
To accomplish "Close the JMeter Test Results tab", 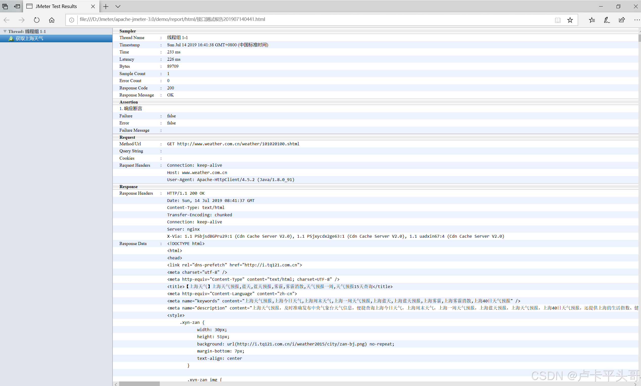I will (93, 7).
